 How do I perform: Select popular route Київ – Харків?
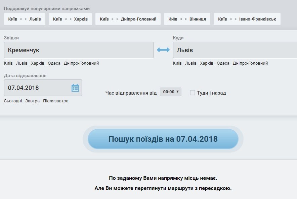point(70,19)
